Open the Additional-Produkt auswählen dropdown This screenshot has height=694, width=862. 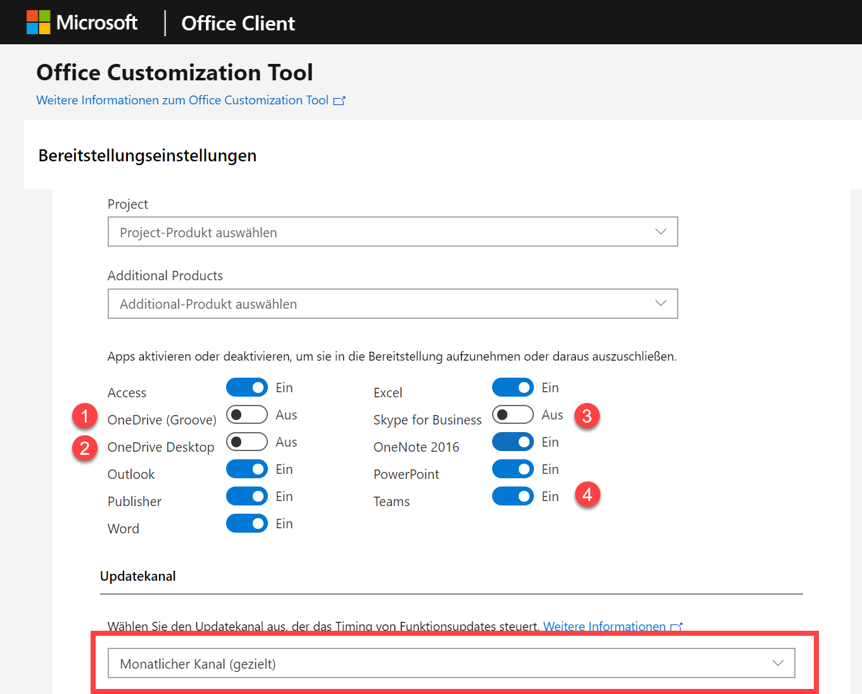click(393, 304)
